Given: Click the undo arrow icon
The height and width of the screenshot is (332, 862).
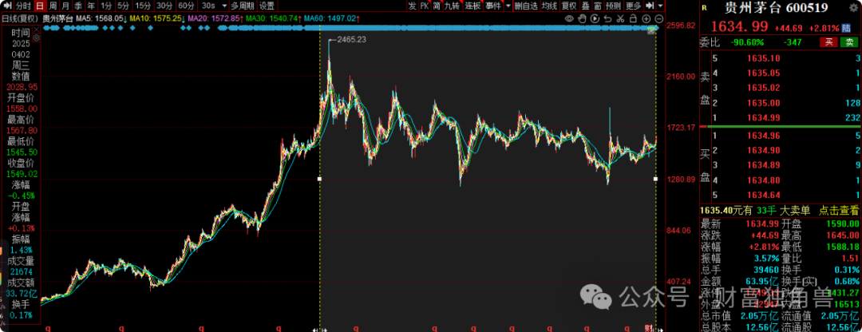Looking at the screenshot, I should click(x=607, y=18).
